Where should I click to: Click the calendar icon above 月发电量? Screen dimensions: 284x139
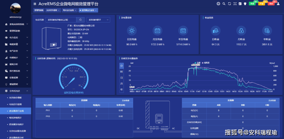pos(157,30)
